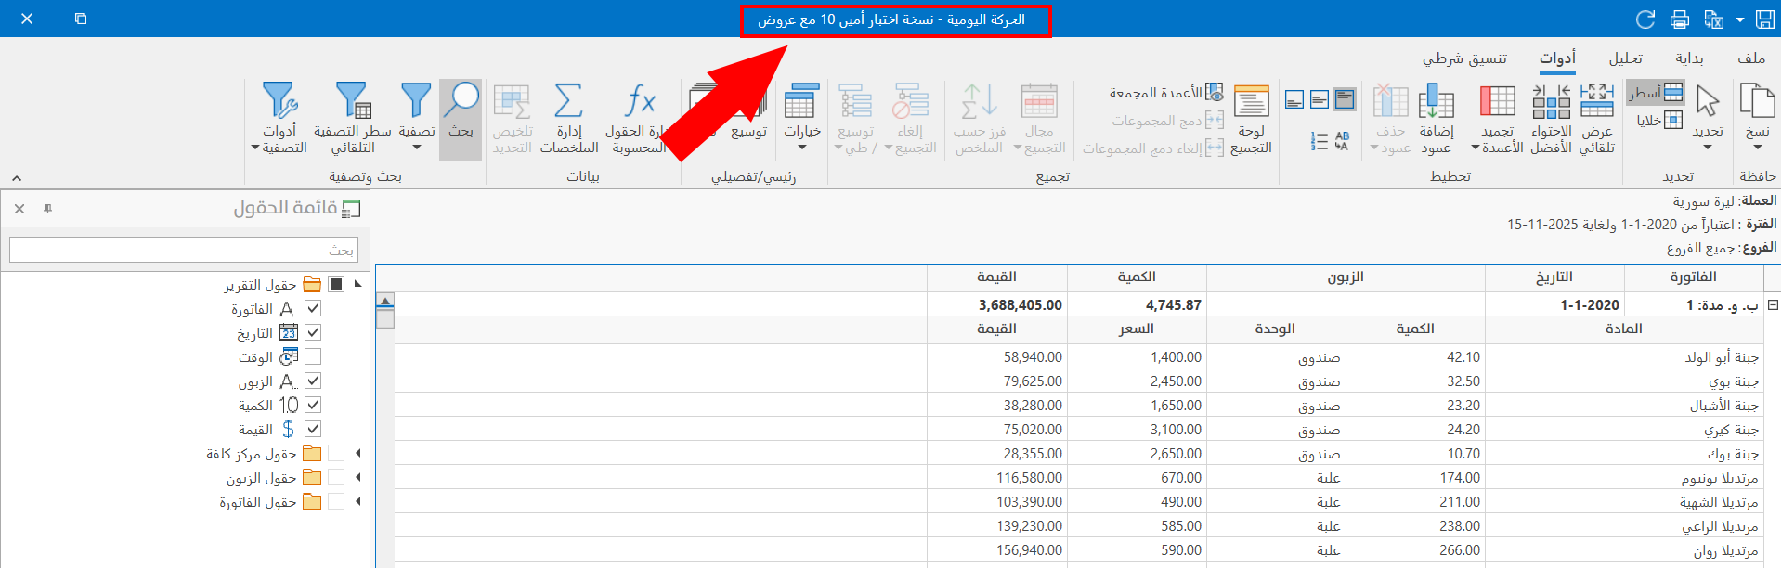Uncheck the value (القيمة) field checkbox
1781x568 pixels.
(x=313, y=429)
